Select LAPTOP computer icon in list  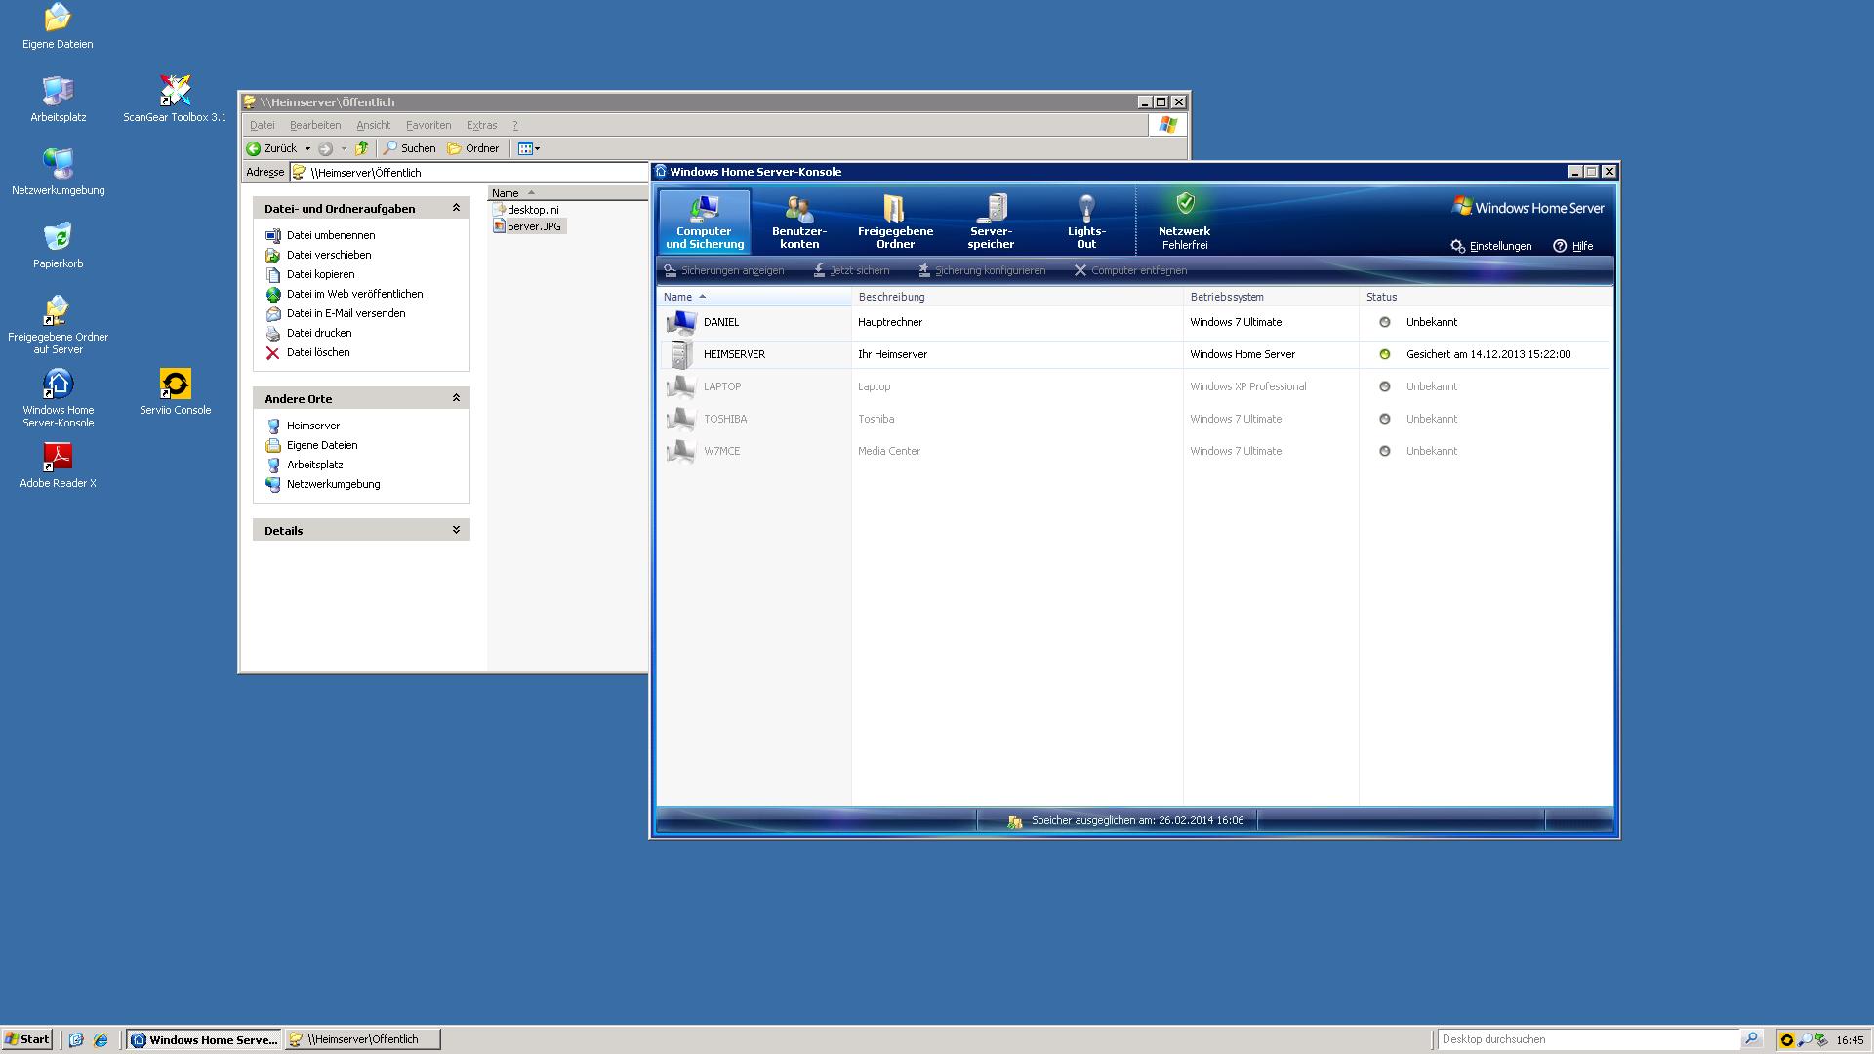[x=681, y=386]
